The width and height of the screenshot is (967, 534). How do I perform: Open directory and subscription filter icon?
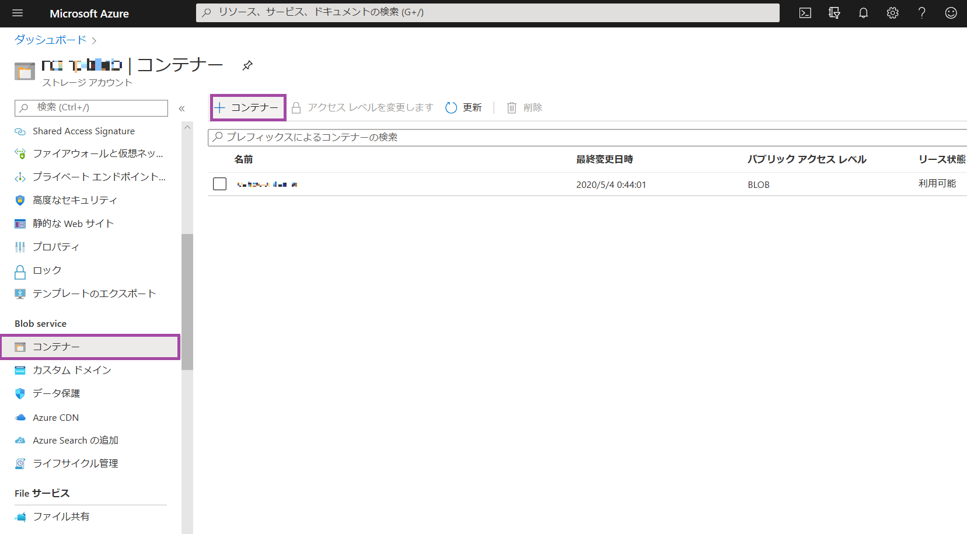click(x=835, y=13)
